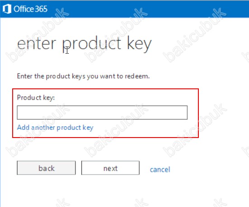Click the word 'product' in the large heading
The width and height of the screenshot is (249, 207).
92,44
